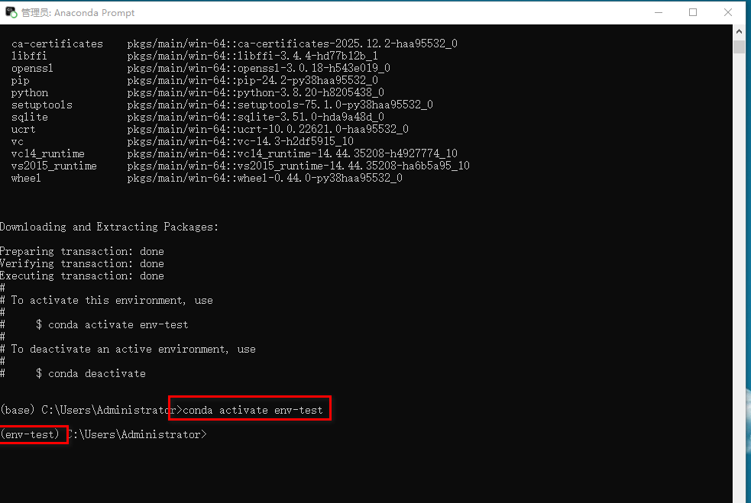The height and width of the screenshot is (503, 751).
Task: Maximize the Anaconda Prompt window
Action: point(693,12)
